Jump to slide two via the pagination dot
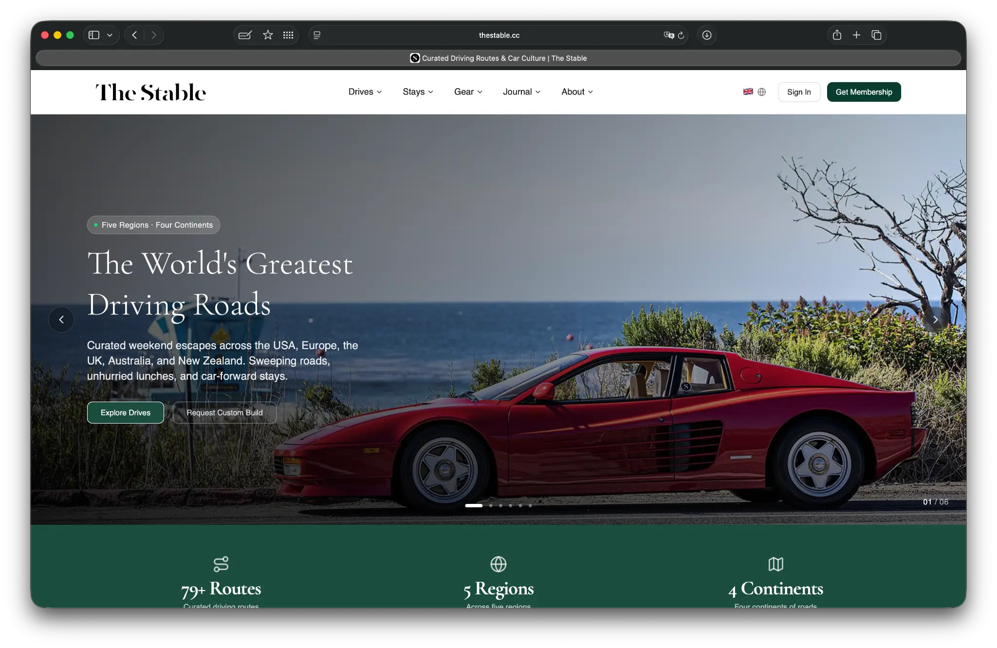The width and height of the screenshot is (997, 648). click(x=491, y=506)
